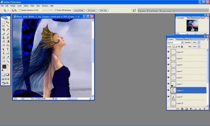Select the Slice tool

pos(8,29)
